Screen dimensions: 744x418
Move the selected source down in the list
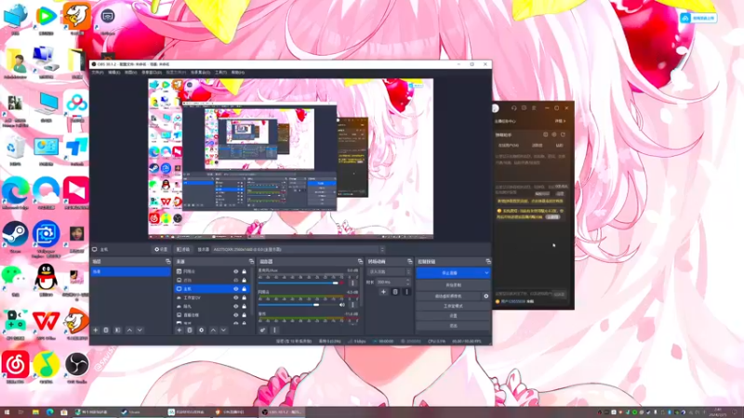pyautogui.click(x=223, y=330)
